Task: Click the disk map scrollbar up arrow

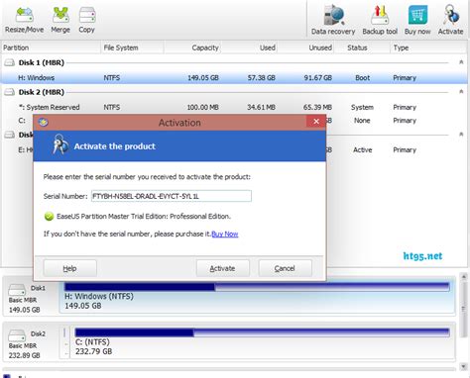Action: (x=463, y=277)
